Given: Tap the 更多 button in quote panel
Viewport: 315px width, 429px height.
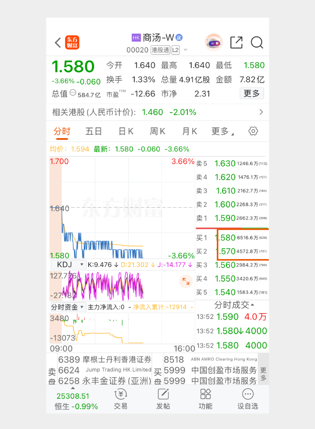Looking at the screenshot, I should (x=252, y=94).
